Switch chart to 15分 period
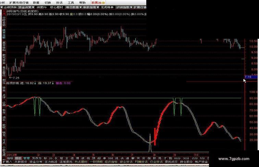The width and height of the screenshot is (259, 167). [x=194, y=158]
